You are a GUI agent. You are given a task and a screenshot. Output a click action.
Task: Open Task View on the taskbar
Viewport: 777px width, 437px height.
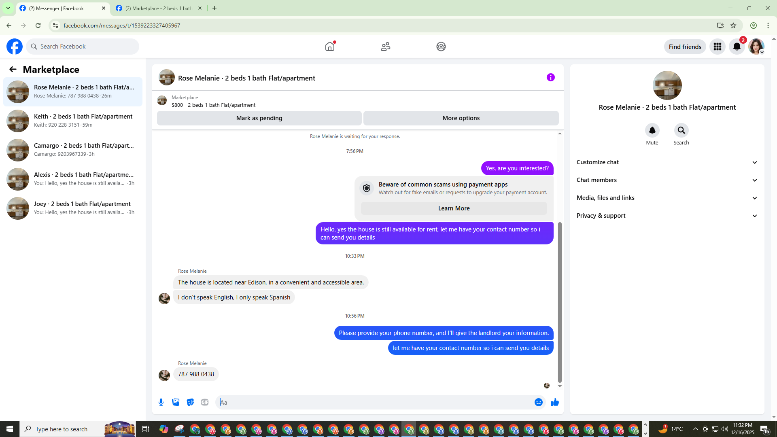[146, 429]
